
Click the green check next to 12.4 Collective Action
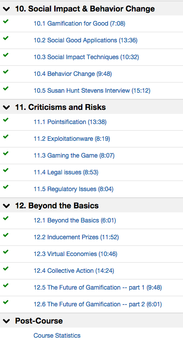click(x=6, y=269)
